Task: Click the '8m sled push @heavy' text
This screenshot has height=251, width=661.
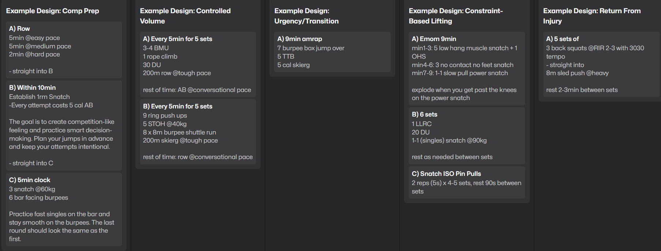Action: [x=577, y=73]
